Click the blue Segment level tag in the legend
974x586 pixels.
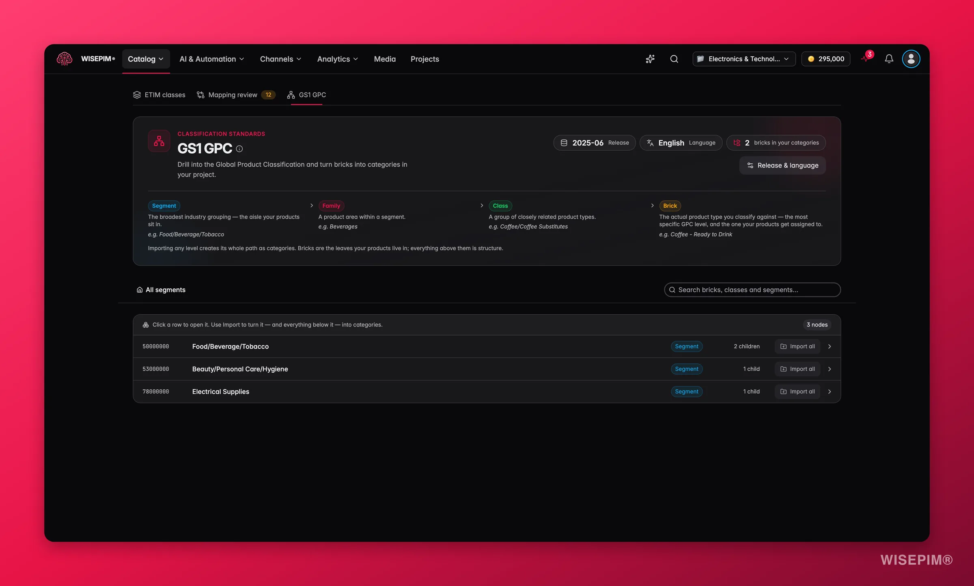(164, 206)
